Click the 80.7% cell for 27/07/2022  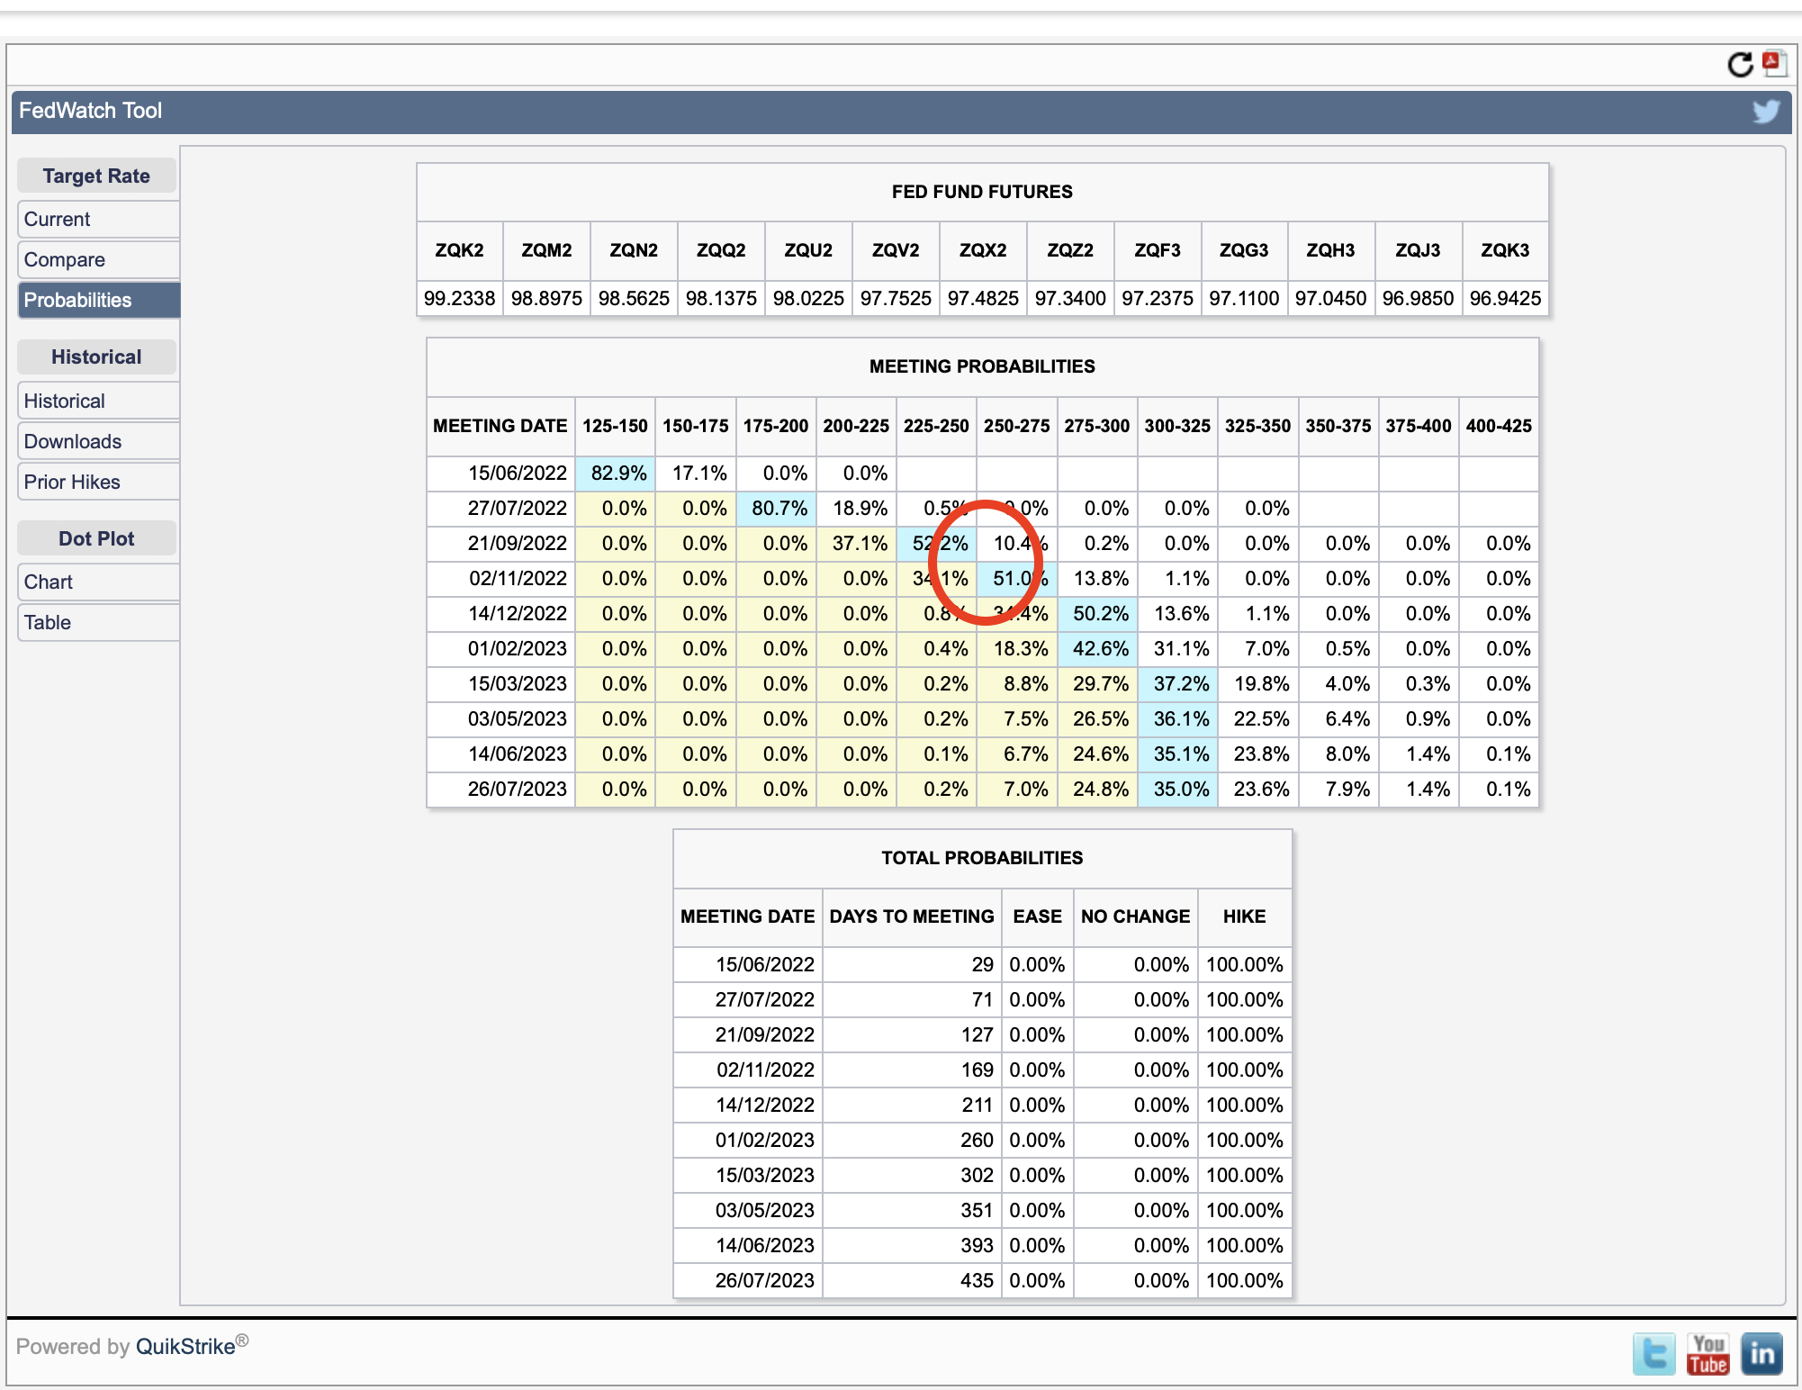pos(776,509)
